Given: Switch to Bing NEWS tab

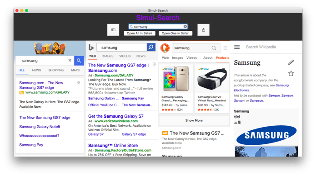Looking at the screenshot, I should [x=141, y=56].
